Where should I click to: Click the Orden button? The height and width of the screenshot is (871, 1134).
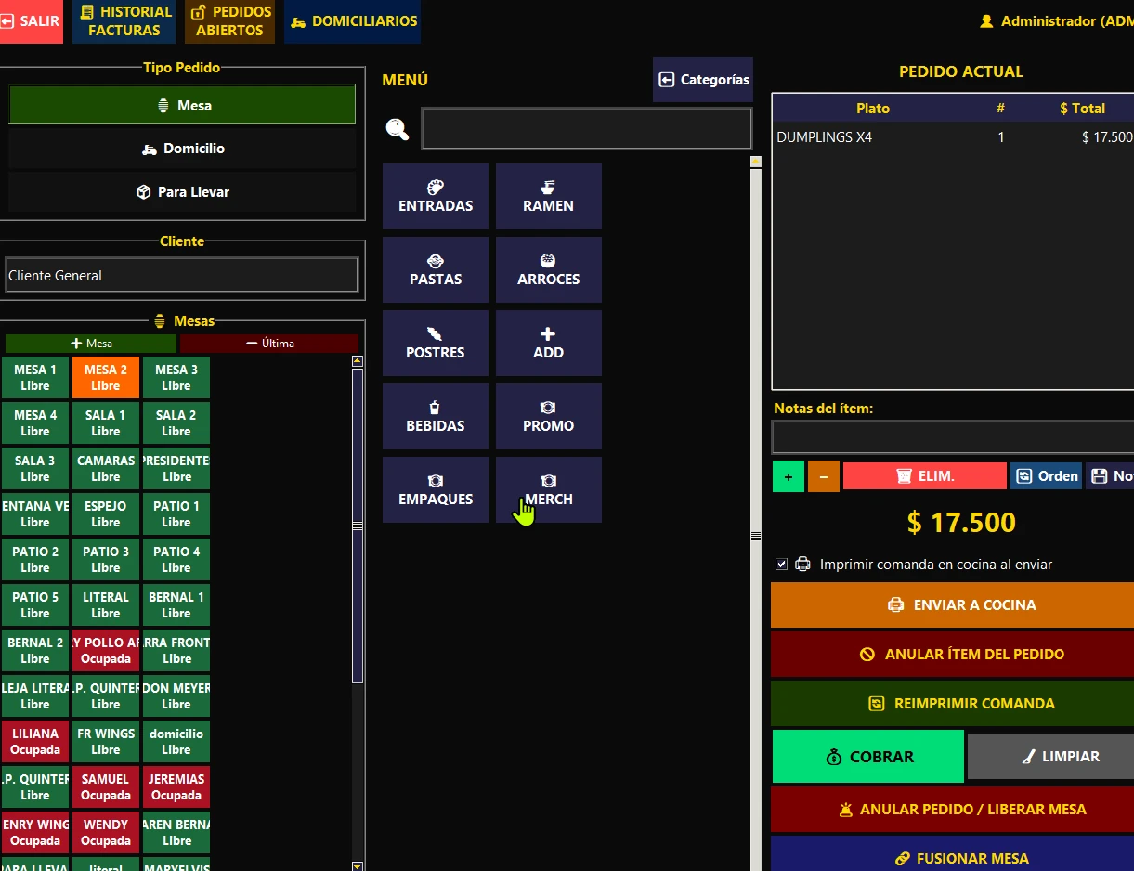[x=1047, y=476]
